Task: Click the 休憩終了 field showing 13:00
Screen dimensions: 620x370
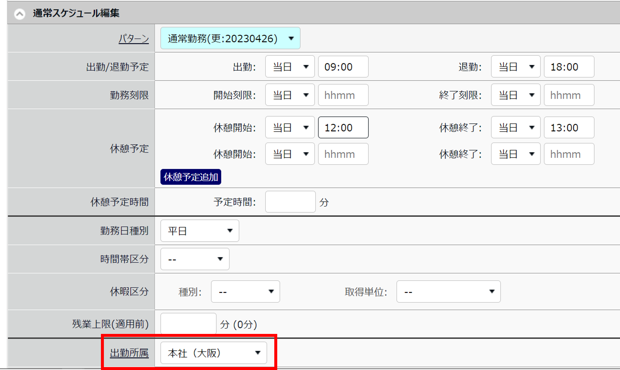Action: (569, 128)
